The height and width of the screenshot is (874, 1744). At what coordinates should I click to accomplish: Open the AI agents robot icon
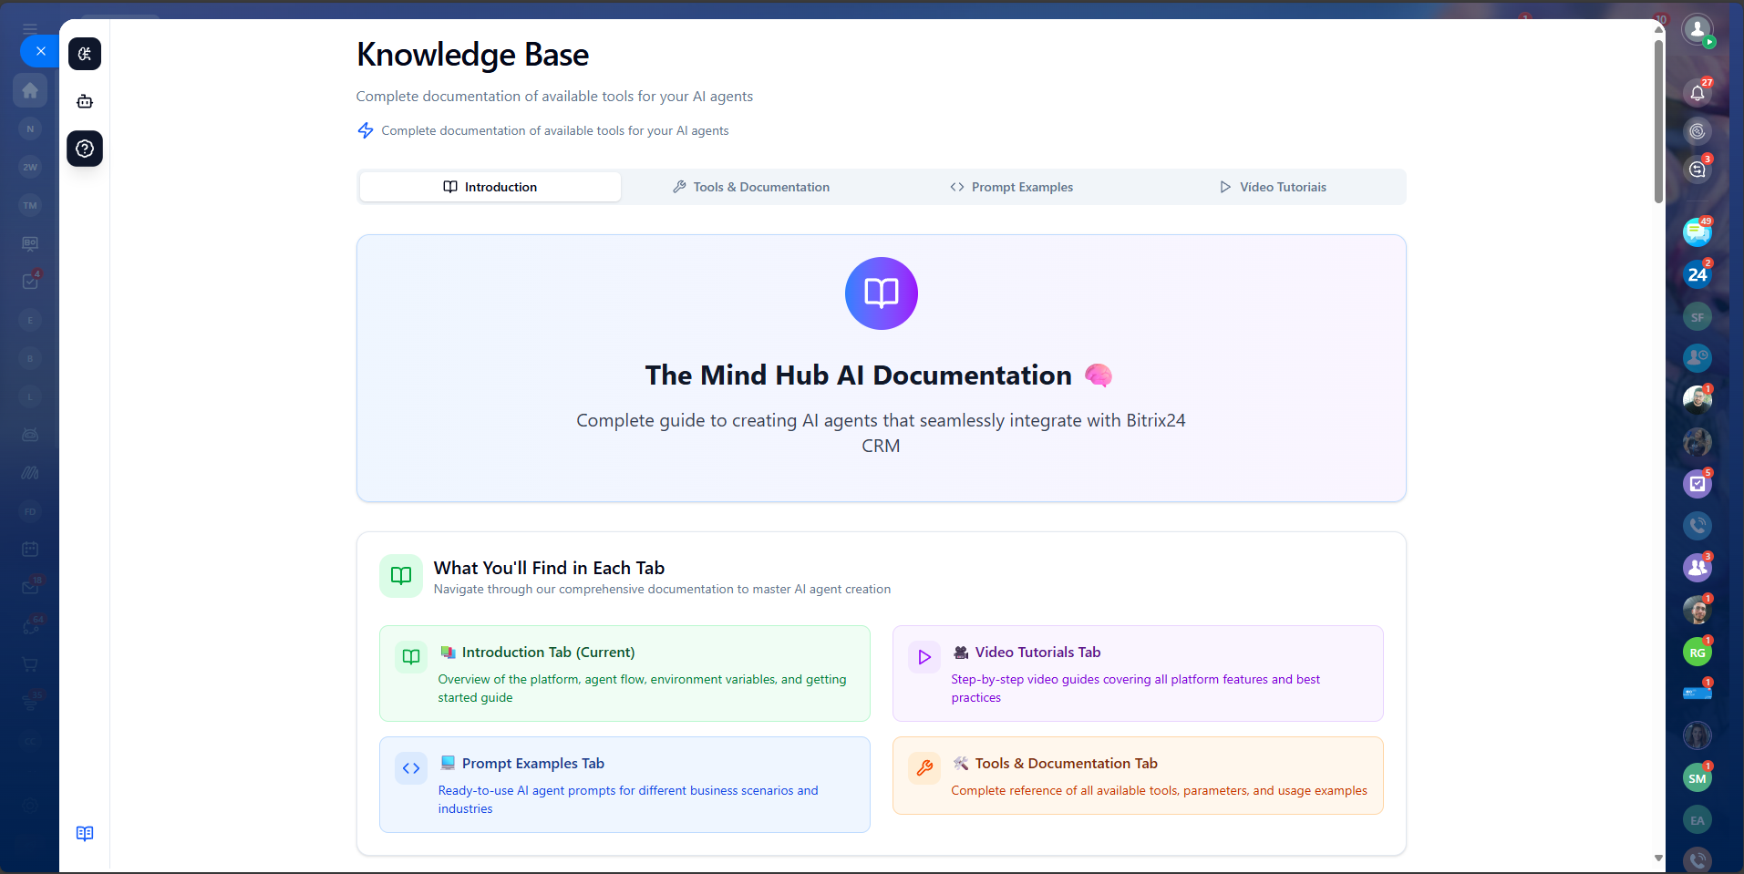click(85, 101)
